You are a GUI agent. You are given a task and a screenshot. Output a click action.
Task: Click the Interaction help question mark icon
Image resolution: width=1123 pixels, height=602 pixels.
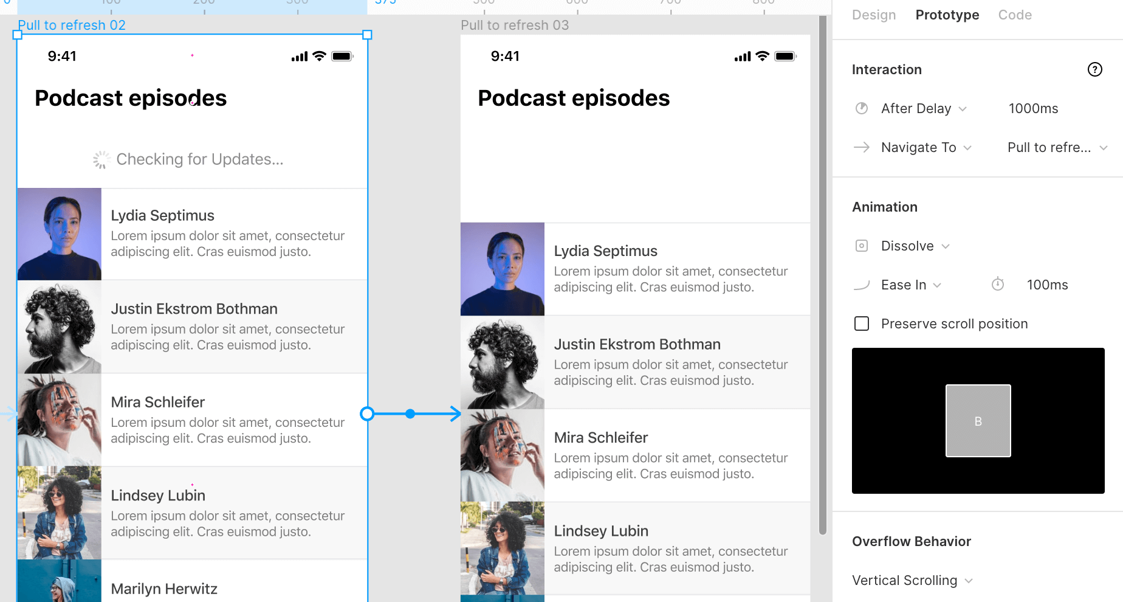tap(1094, 69)
